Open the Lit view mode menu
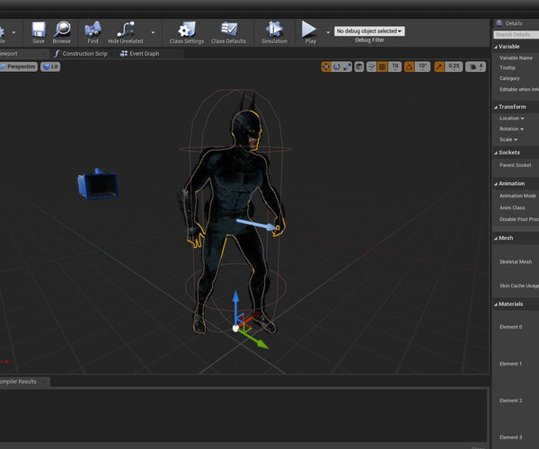This screenshot has height=449, width=539. tap(50, 66)
